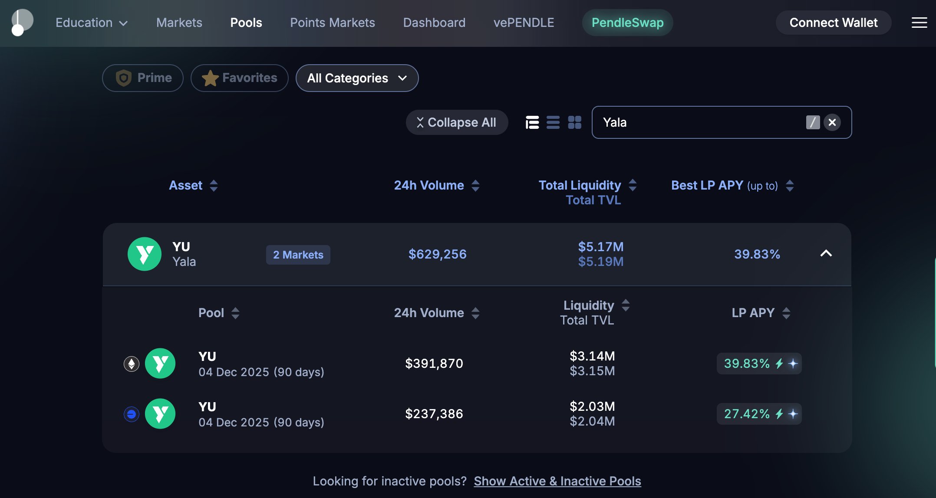Open the hamburger menu at top right
Viewport: 936px width, 498px height.
pos(919,23)
